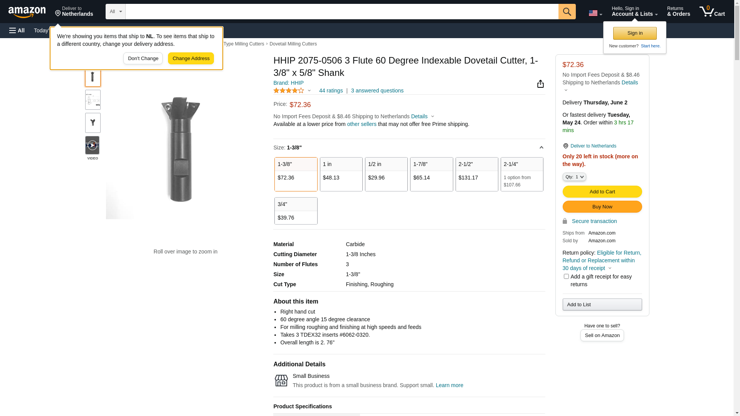Click the Add to Cart button
Viewport: 740px width, 416px height.
click(602, 191)
